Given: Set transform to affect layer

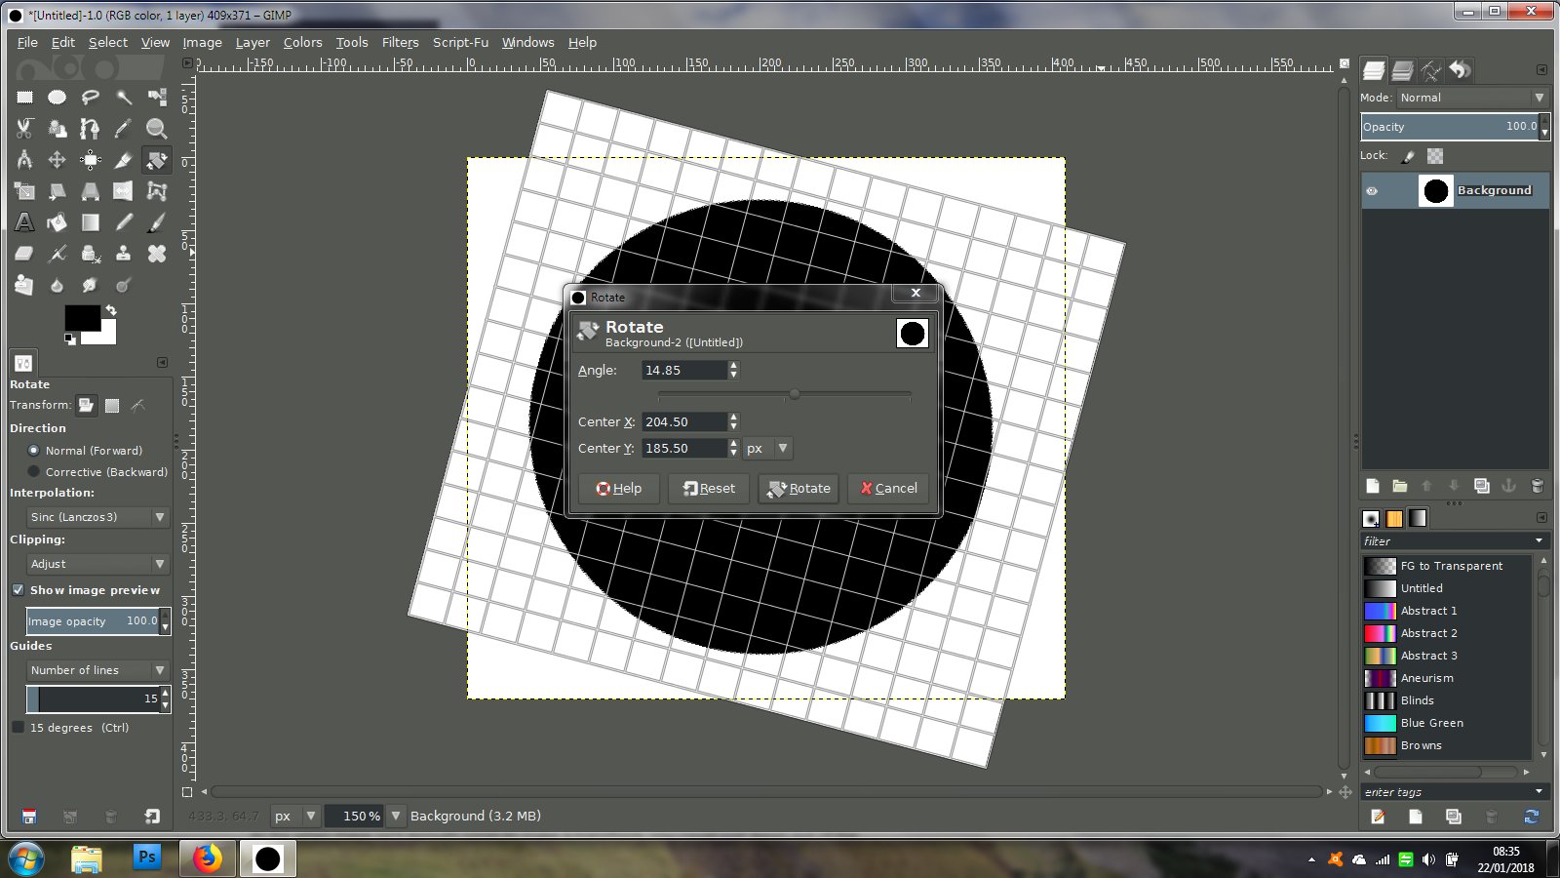Looking at the screenshot, I should coord(86,405).
